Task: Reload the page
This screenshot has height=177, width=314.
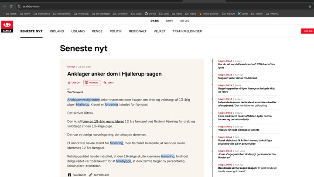Action: point(11,7)
